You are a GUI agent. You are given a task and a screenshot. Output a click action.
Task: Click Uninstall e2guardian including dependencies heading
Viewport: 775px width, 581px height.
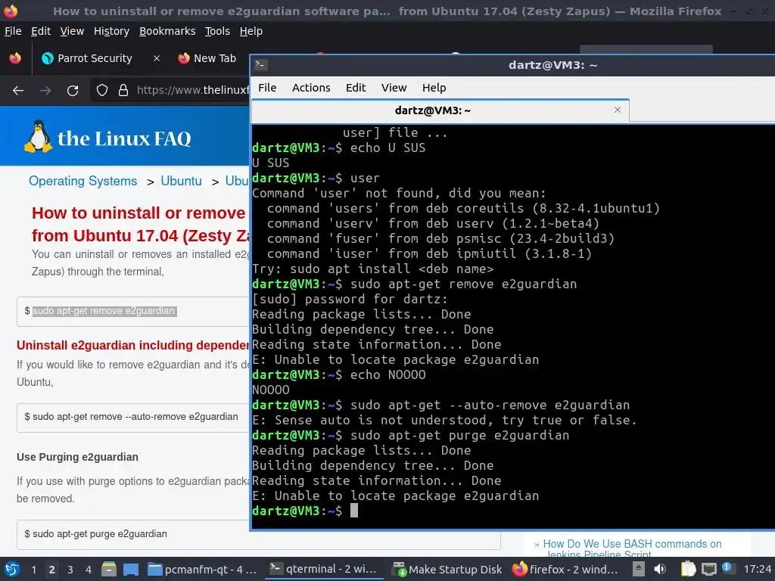tap(133, 345)
